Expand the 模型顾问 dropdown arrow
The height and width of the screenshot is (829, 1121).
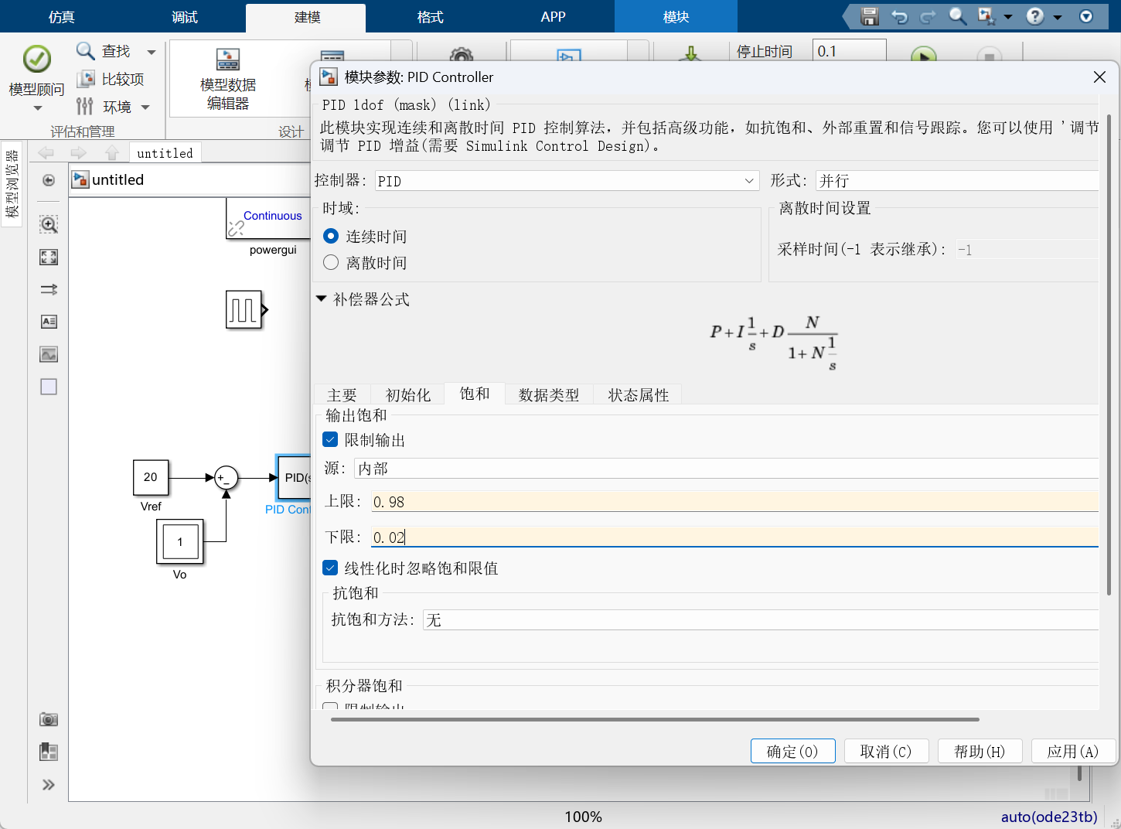37,108
